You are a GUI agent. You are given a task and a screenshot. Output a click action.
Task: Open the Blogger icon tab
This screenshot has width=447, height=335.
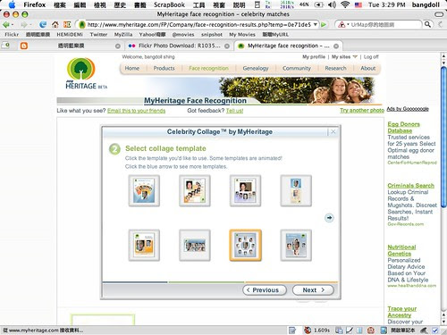coord(24,46)
